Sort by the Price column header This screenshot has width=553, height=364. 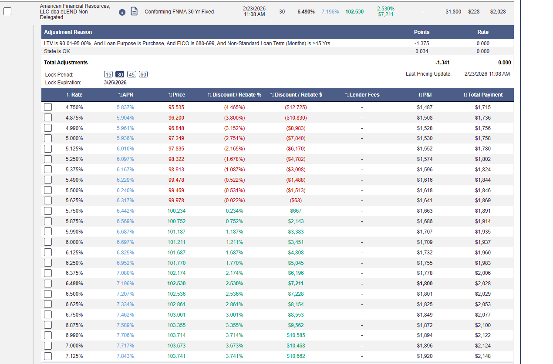point(176,95)
